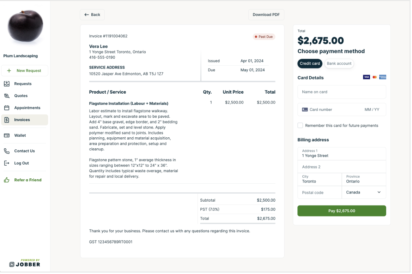Click the Postal code field
The height and width of the screenshot is (274, 412).
click(x=320, y=192)
